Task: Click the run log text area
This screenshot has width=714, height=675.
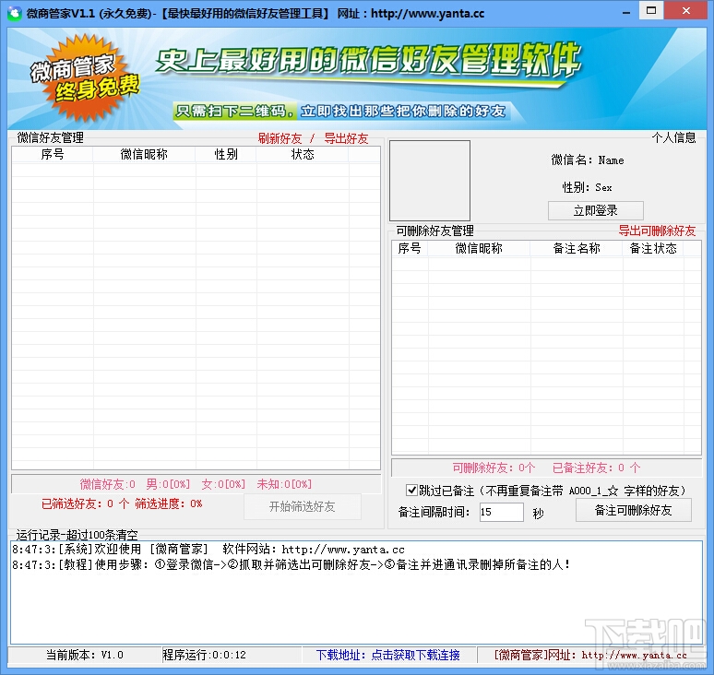Action: [357, 592]
